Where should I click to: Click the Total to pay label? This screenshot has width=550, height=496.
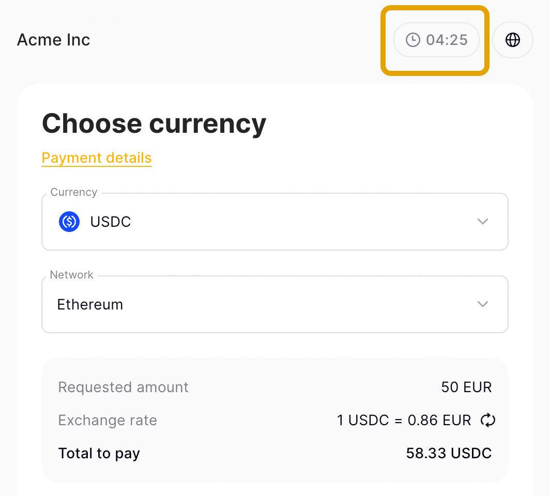click(99, 454)
